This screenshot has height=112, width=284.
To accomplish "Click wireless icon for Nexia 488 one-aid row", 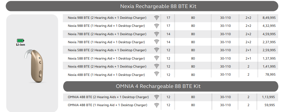I will 156,74.
